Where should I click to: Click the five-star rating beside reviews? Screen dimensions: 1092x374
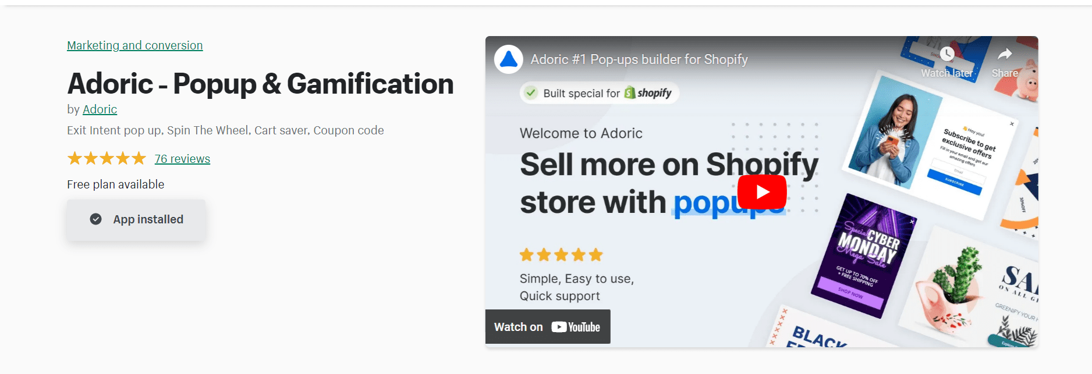(107, 159)
